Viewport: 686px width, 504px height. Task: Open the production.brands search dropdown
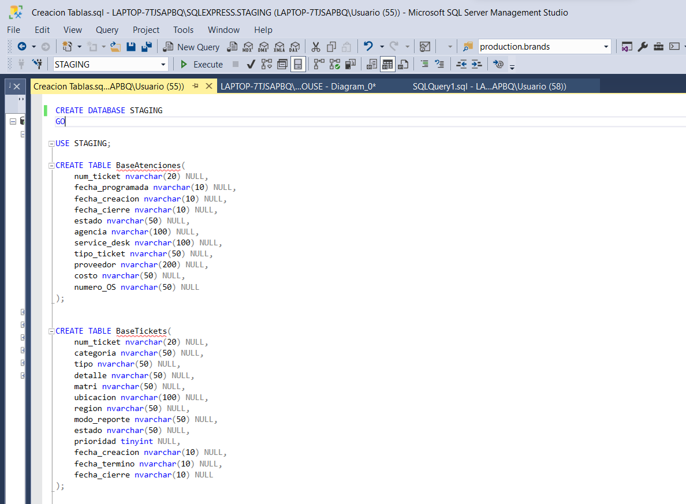(606, 47)
